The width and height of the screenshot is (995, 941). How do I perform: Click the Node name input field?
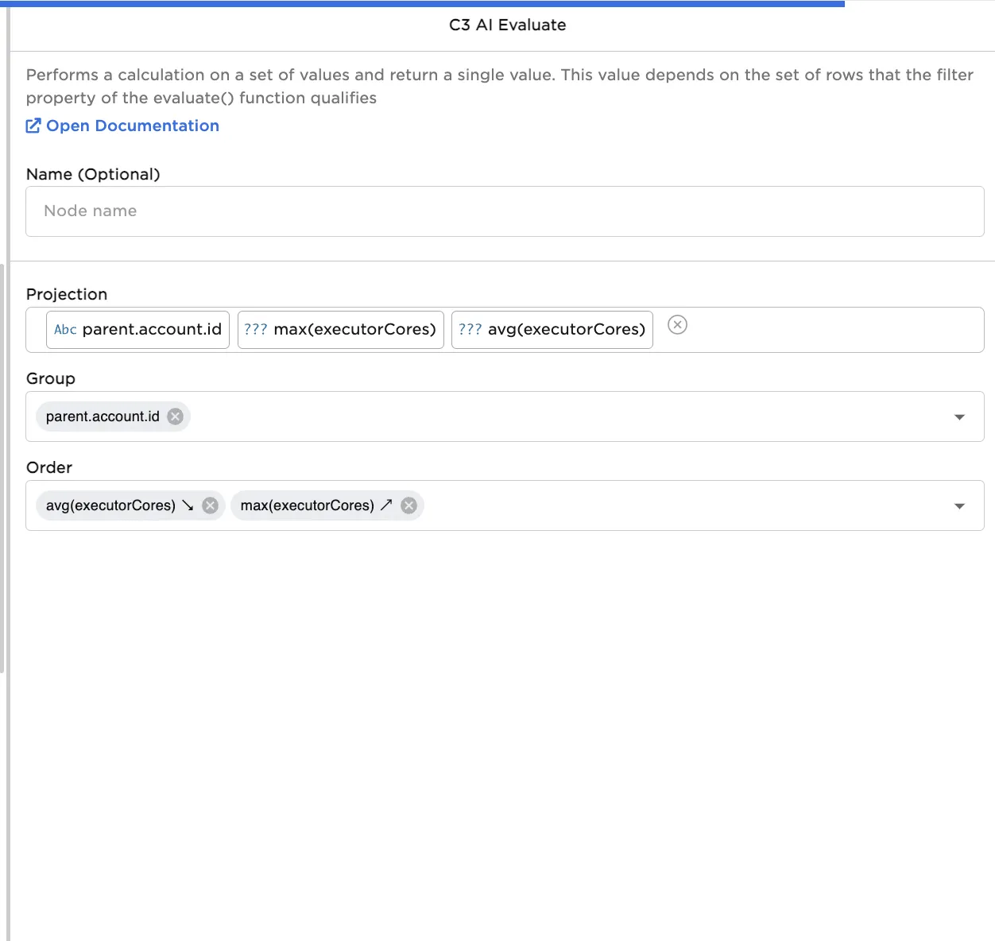coord(504,211)
